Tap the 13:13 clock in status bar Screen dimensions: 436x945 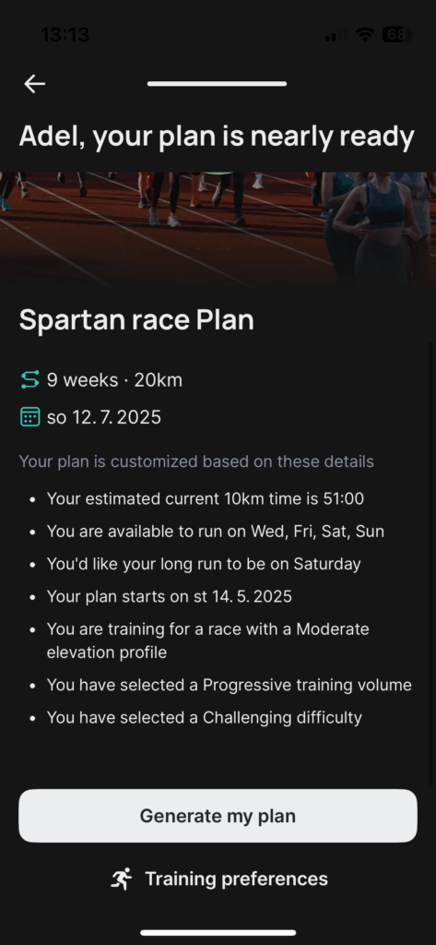coord(65,35)
